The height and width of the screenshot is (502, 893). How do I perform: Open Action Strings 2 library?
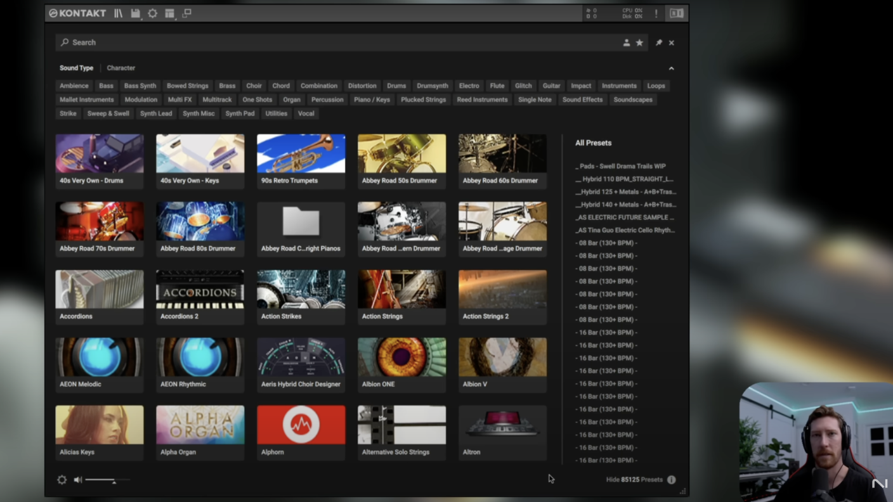point(503,297)
